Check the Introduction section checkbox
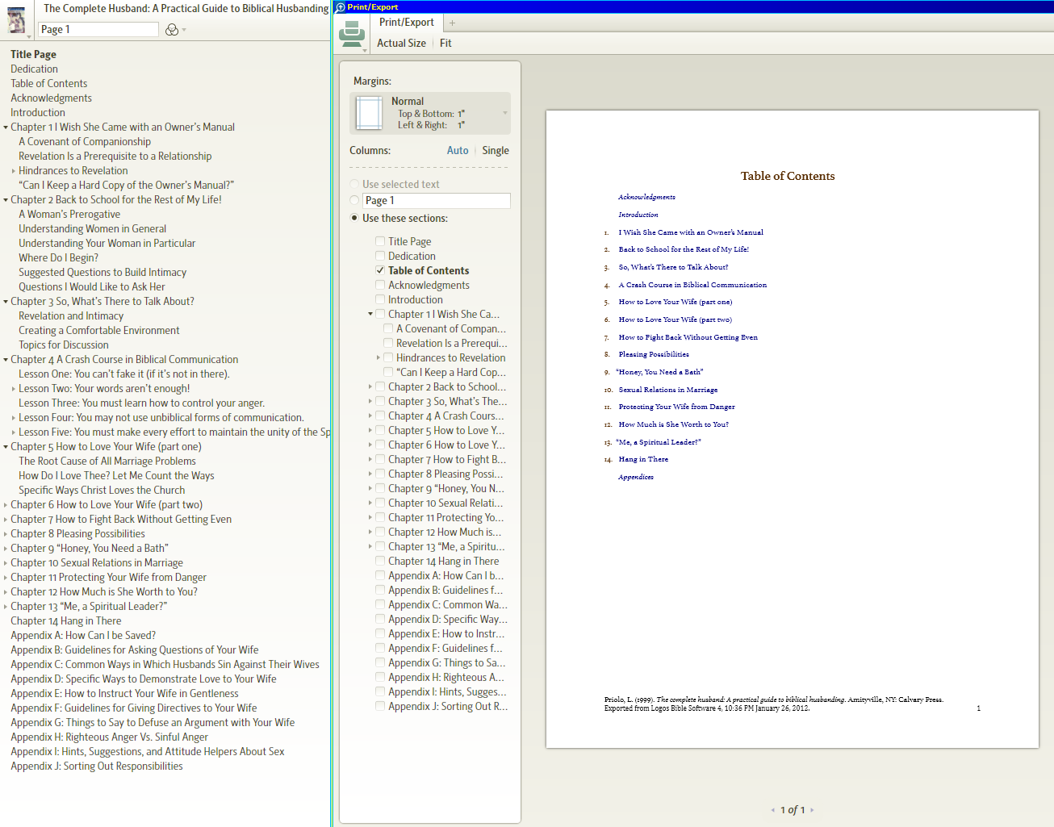The width and height of the screenshot is (1054, 827). click(x=379, y=299)
